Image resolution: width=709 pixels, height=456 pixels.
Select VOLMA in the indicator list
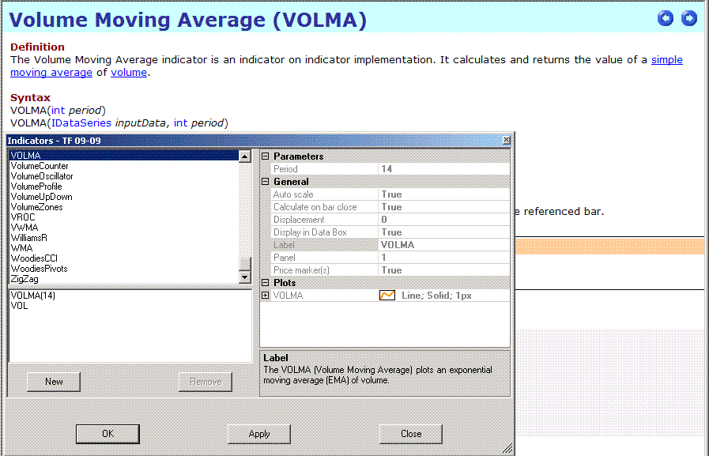(x=124, y=156)
